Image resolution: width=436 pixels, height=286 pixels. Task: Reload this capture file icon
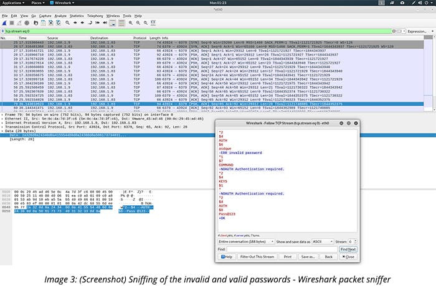coord(59,23)
